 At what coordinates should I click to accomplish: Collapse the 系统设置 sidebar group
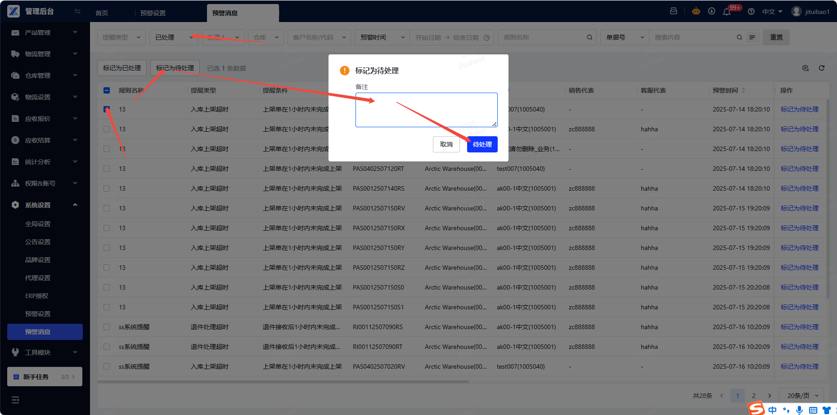tap(45, 205)
